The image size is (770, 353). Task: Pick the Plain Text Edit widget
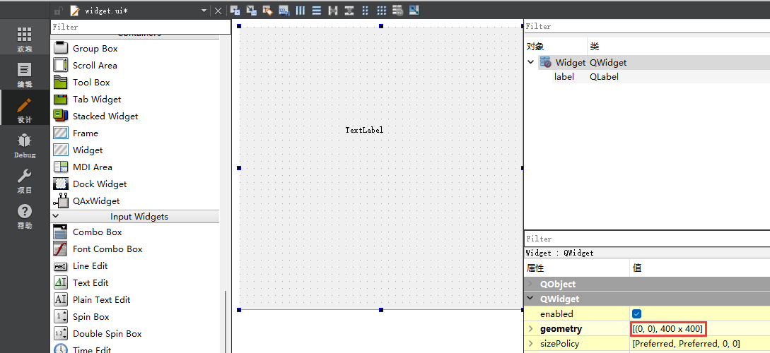pos(135,299)
